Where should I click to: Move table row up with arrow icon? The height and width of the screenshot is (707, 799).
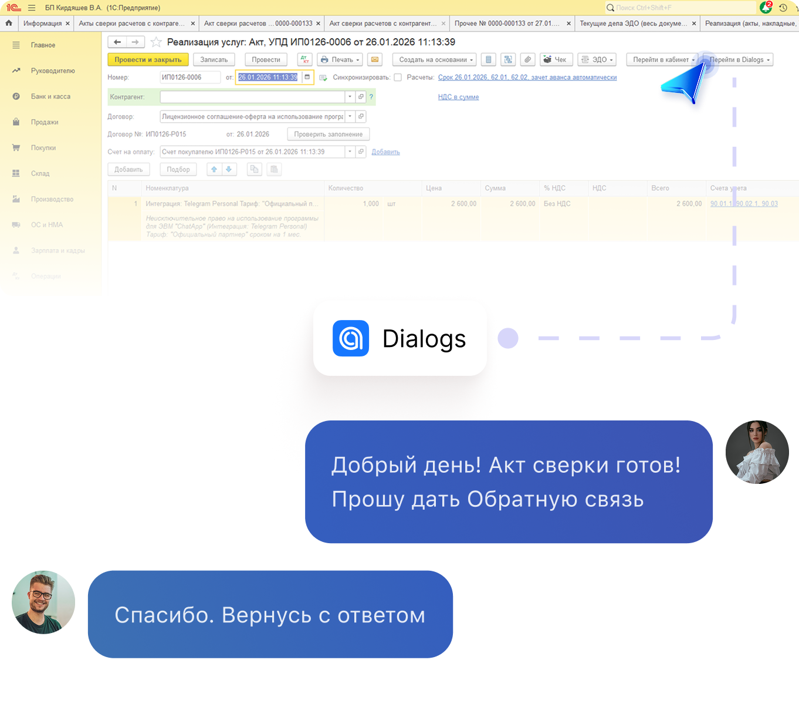214,170
